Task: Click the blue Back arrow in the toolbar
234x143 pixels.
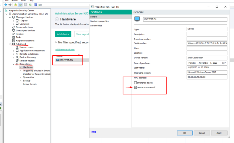Action: pyautogui.click(x=6, y=5)
